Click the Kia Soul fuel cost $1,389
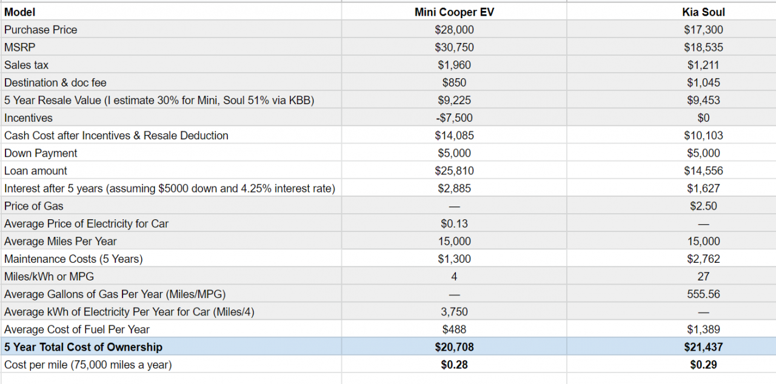The image size is (776, 384). pyautogui.click(x=703, y=329)
